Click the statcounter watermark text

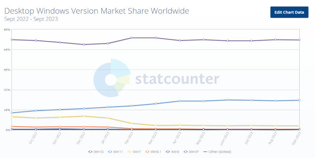pos(177,79)
